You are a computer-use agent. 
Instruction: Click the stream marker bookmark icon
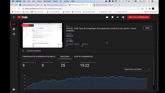click(112, 17)
